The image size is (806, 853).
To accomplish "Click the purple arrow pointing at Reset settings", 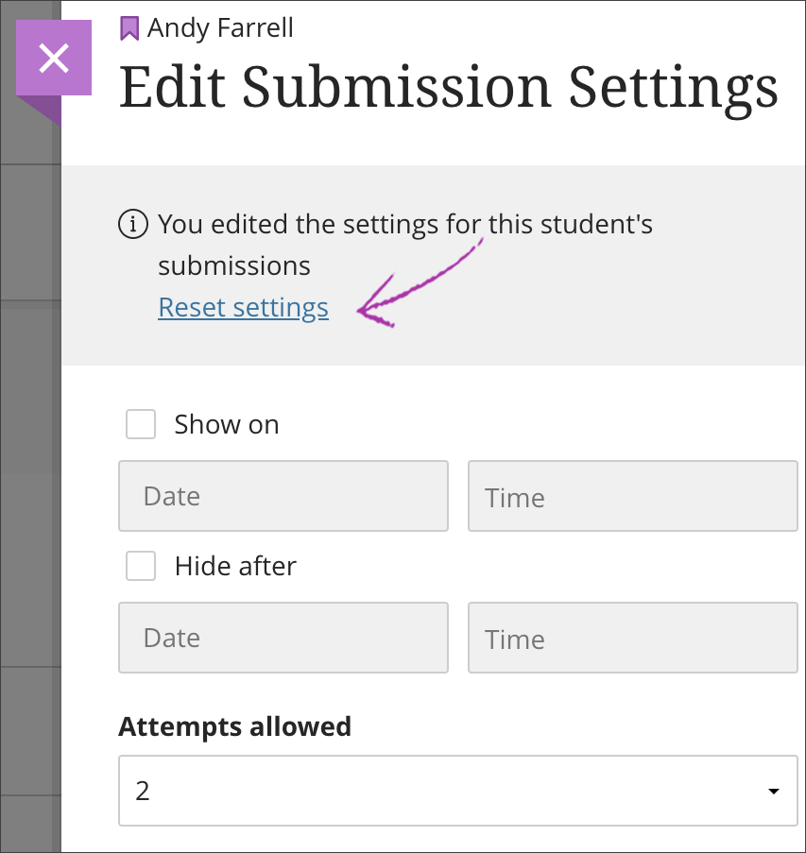I will pos(420,284).
